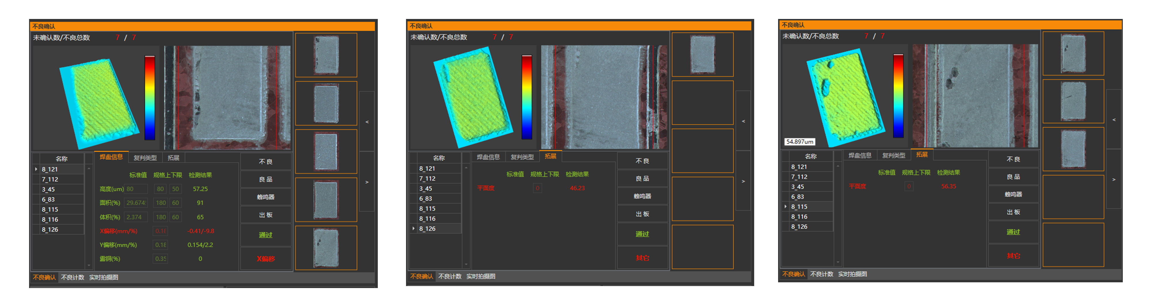Click 蜂鸣器 buzzer button in left window
The height and width of the screenshot is (303, 1151).
coord(266,197)
